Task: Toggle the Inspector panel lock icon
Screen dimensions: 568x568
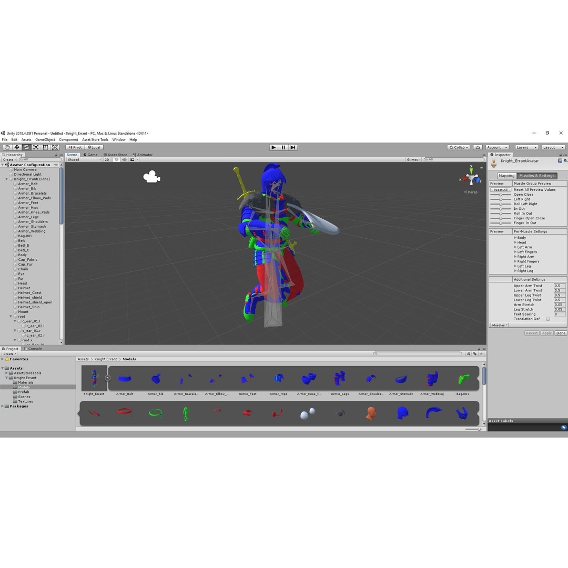Action: (x=561, y=155)
